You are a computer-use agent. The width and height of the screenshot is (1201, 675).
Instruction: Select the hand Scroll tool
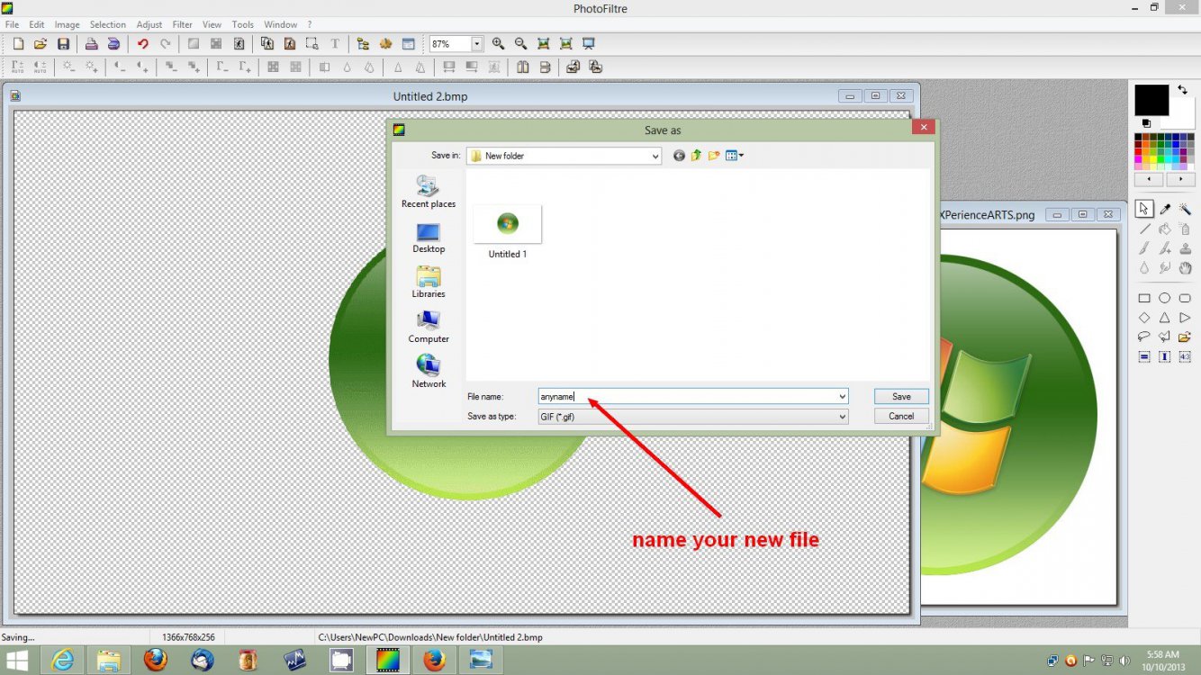1185,268
